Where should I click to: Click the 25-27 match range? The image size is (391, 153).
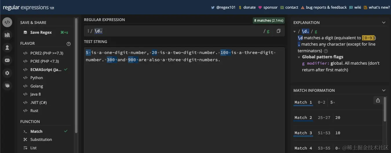click(324, 117)
